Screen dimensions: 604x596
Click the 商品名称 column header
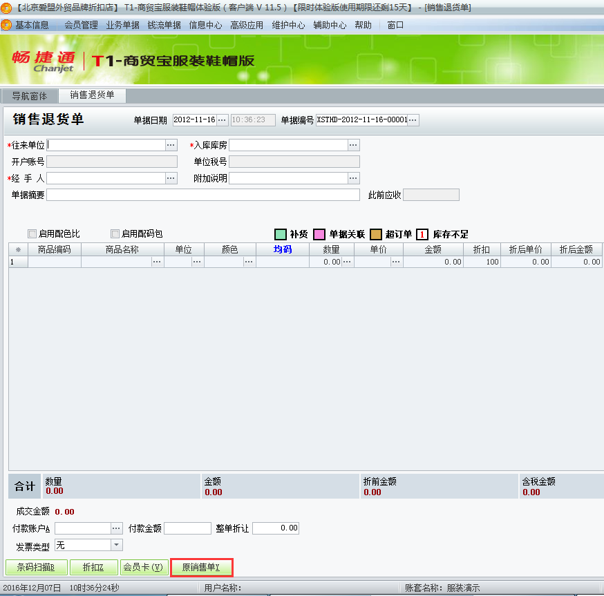point(122,249)
